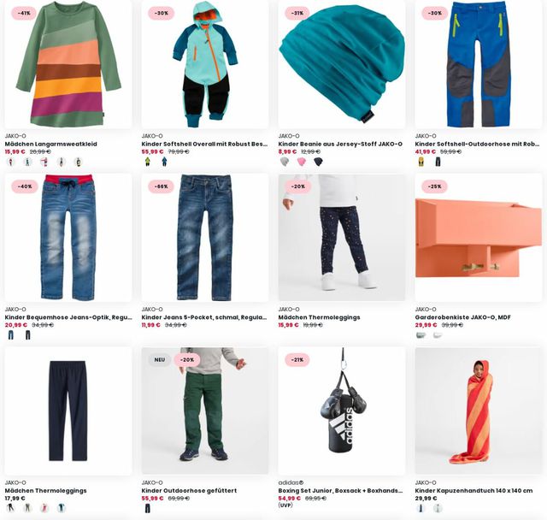547x520 pixels.
Task: Choose the grey beanie color variant
Action: [285, 162]
